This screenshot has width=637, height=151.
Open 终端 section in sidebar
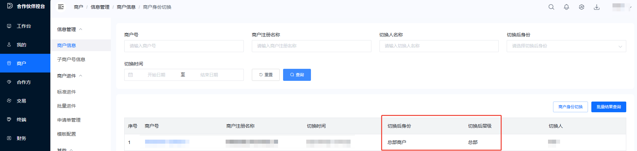coord(21,120)
